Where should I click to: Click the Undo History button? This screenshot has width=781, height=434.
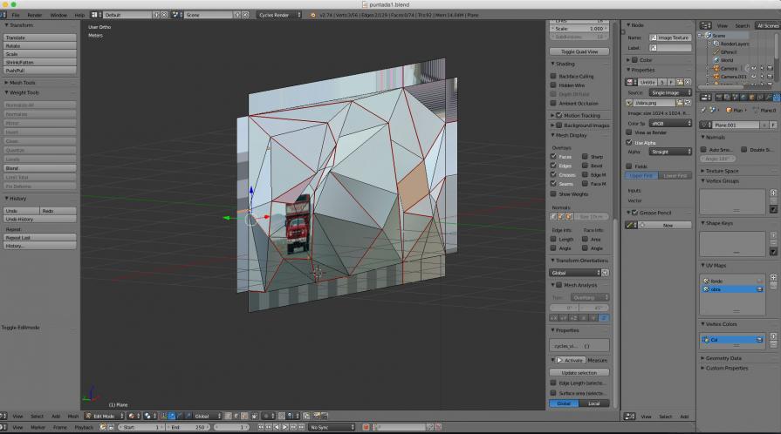(x=40, y=219)
